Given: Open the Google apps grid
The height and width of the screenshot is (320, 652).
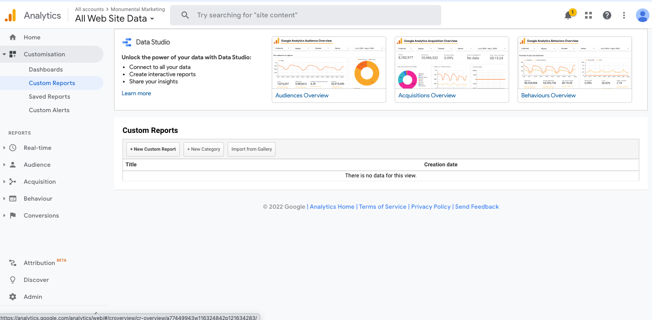Looking at the screenshot, I should click(588, 16).
